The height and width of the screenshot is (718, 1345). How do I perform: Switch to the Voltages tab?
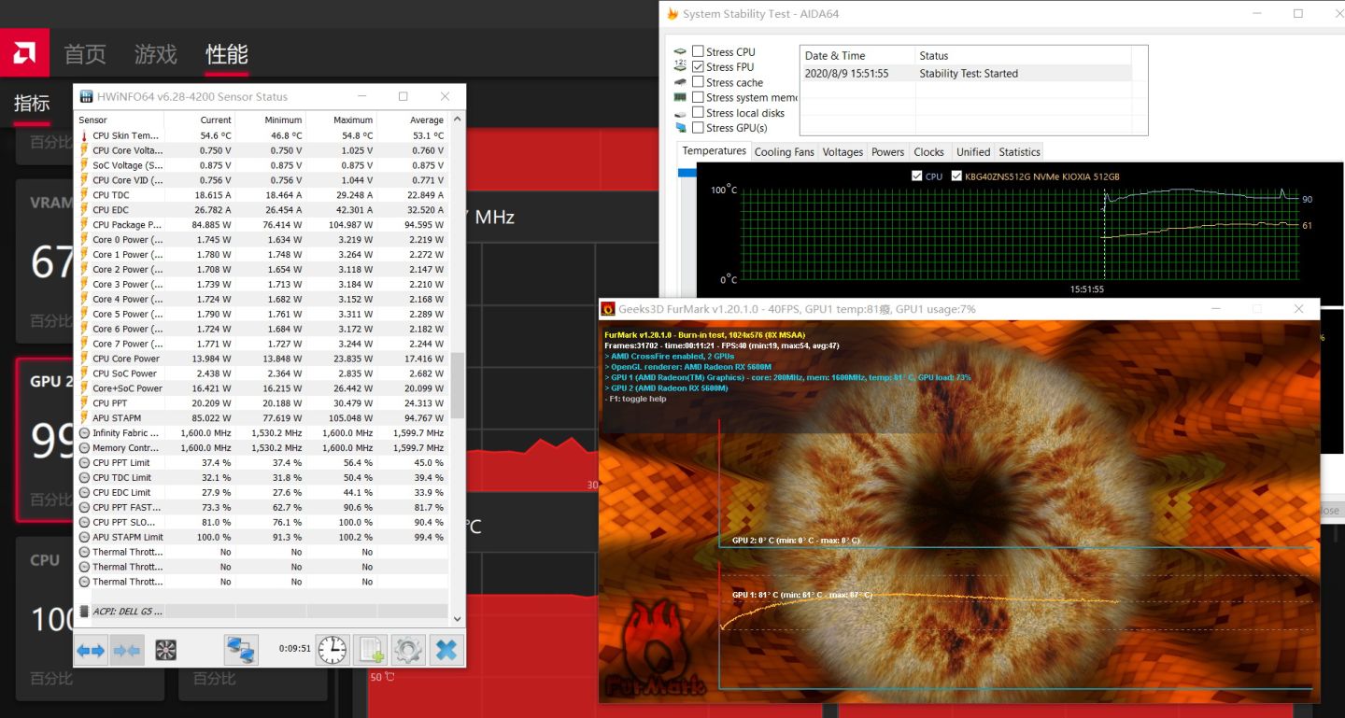coord(842,151)
